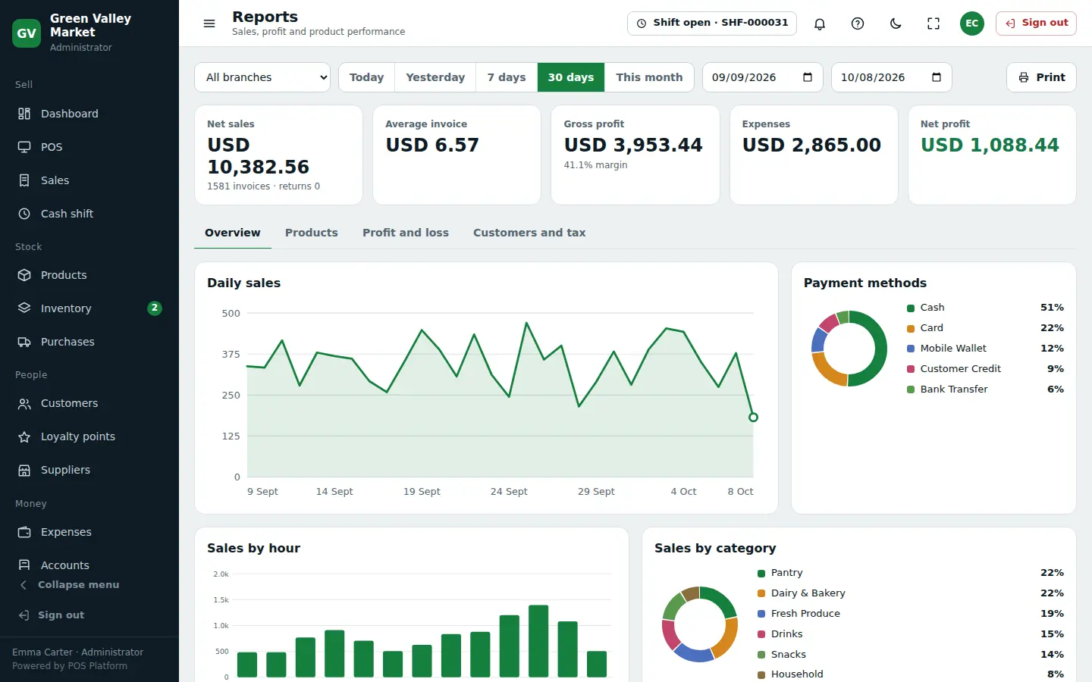Open calendar picker for end date 10/08/2026
Screen dimensions: 1092x682
(x=937, y=77)
